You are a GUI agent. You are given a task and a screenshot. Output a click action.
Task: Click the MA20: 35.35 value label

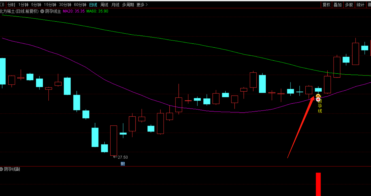coord(74,11)
